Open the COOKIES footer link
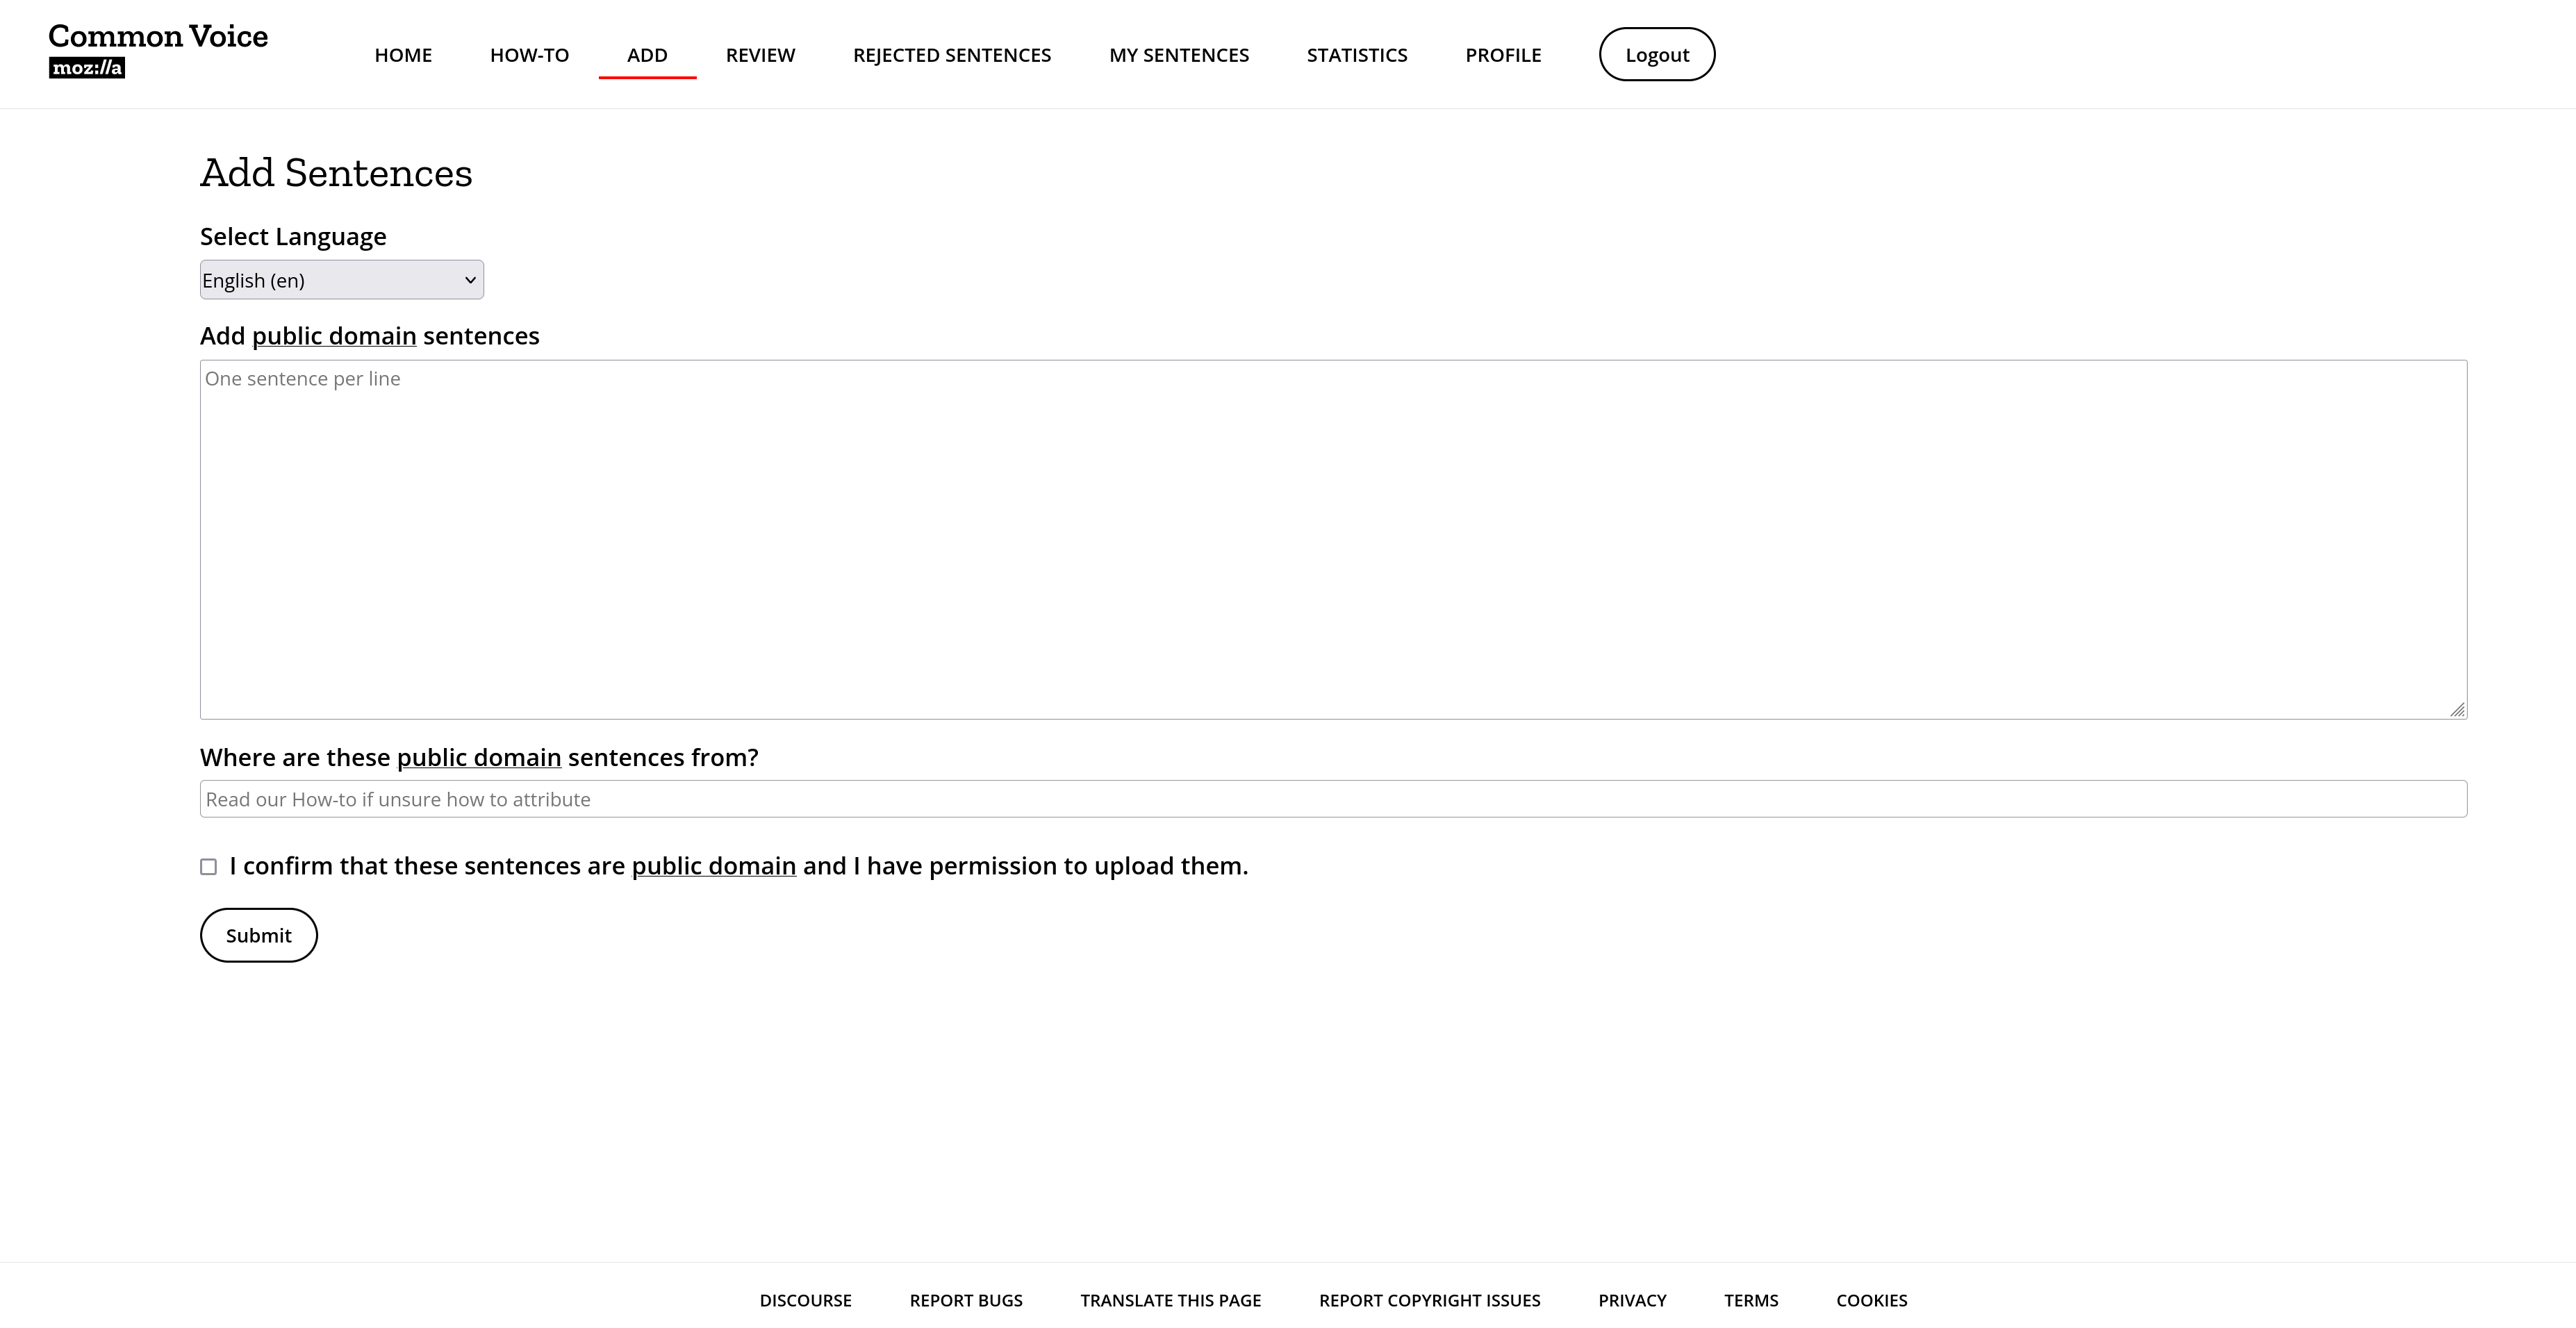 point(1871,1300)
